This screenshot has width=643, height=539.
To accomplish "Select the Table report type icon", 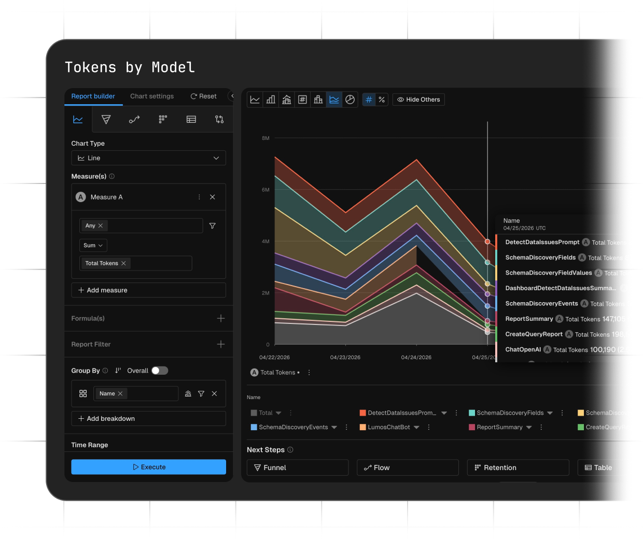I will point(191,120).
